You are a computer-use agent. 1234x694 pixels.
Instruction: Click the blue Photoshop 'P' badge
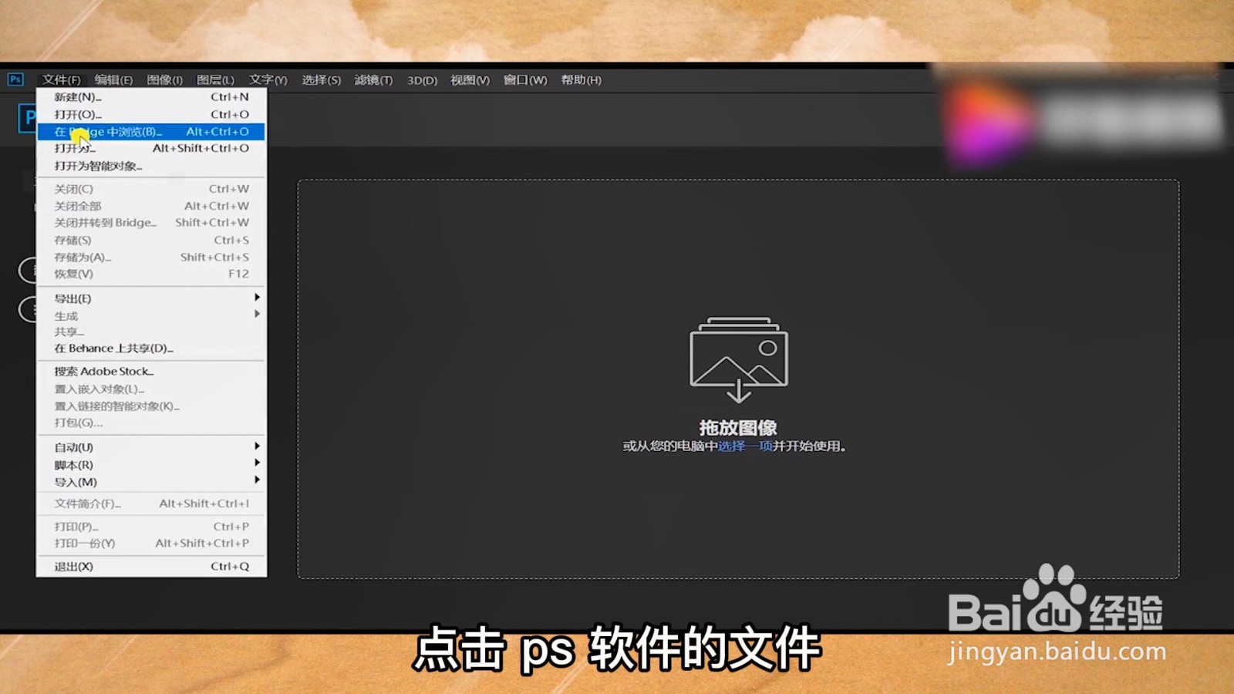click(x=29, y=119)
